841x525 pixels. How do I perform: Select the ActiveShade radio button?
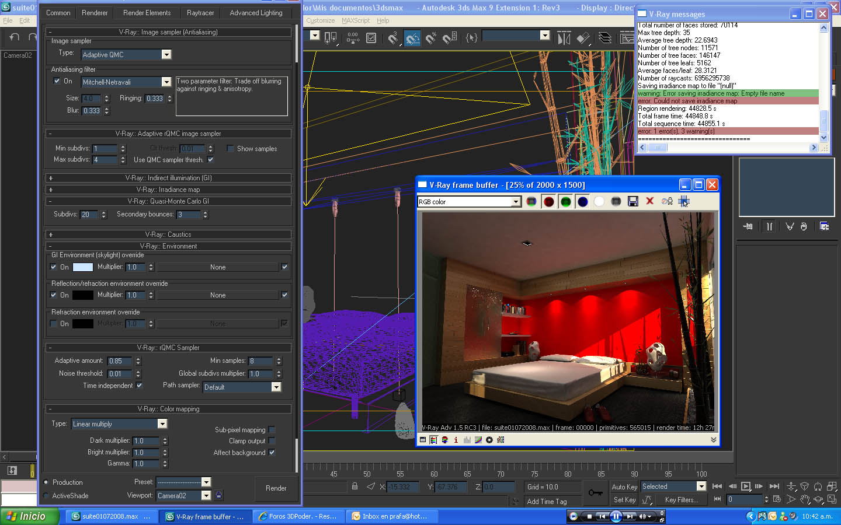tap(46, 496)
